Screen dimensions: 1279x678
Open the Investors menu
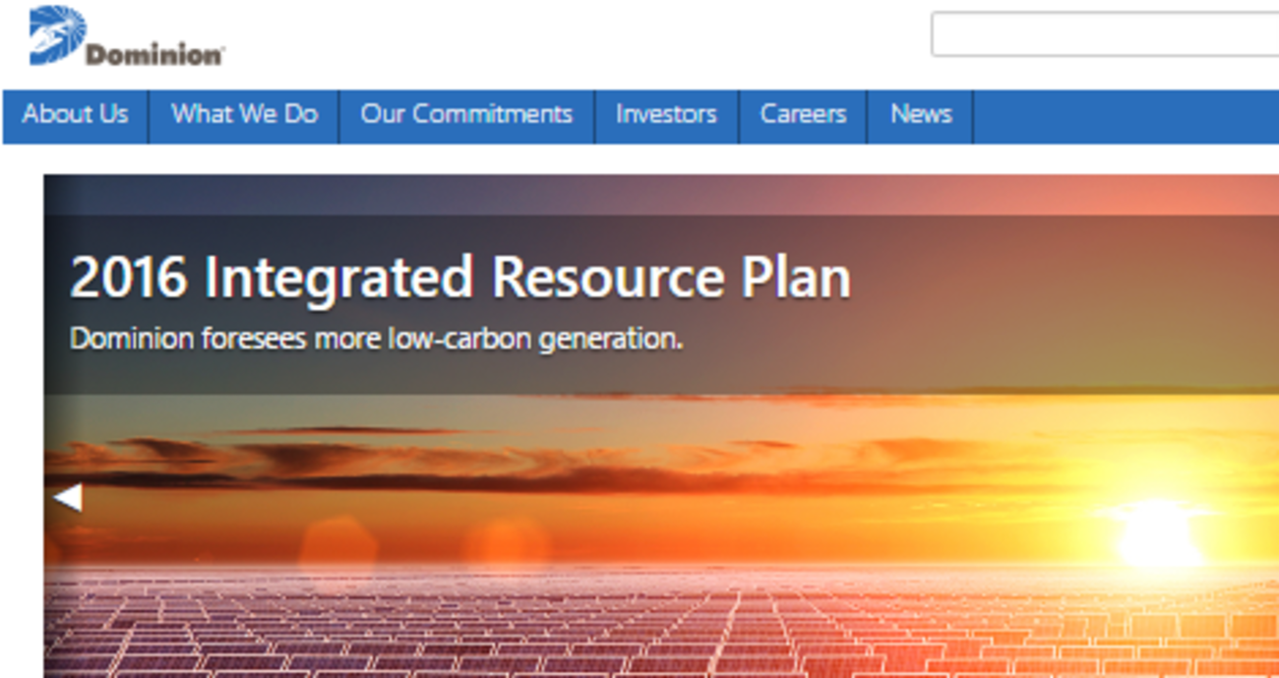coord(666,115)
